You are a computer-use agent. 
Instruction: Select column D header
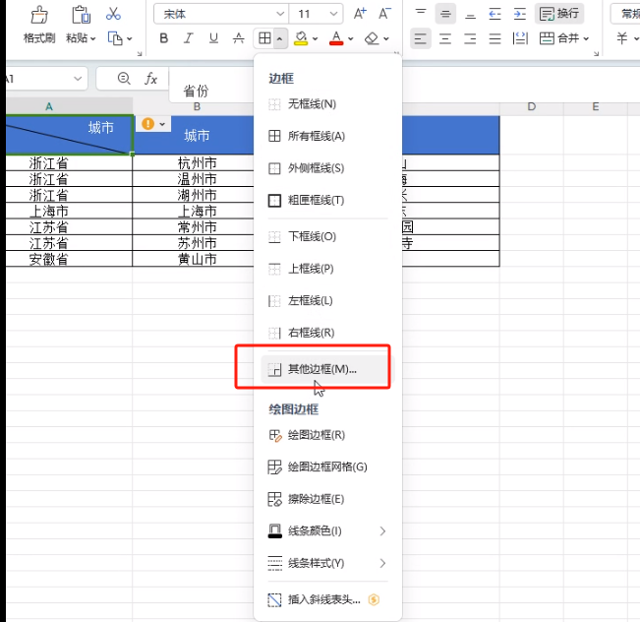(532, 107)
